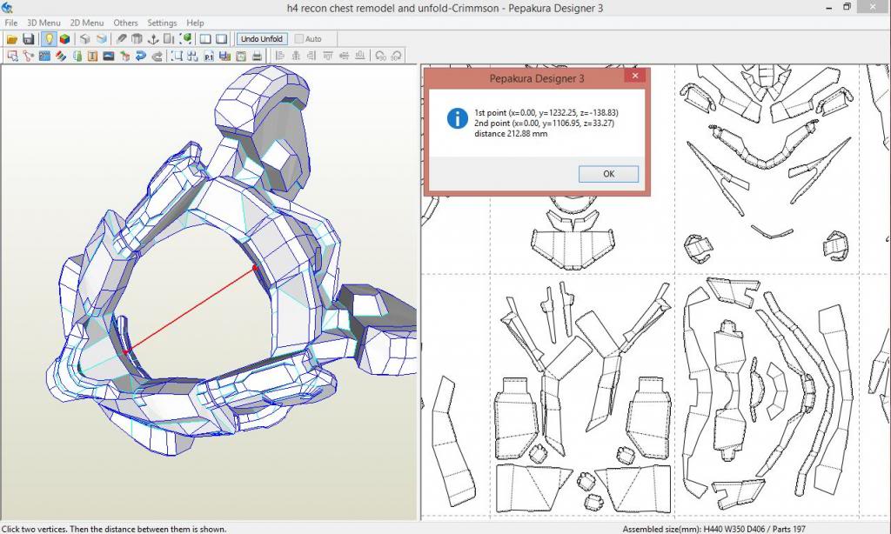Image resolution: width=891 pixels, height=534 pixels.
Task: Select the eraser/edge tool icon in top toolbar
Action: pos(121,39)
